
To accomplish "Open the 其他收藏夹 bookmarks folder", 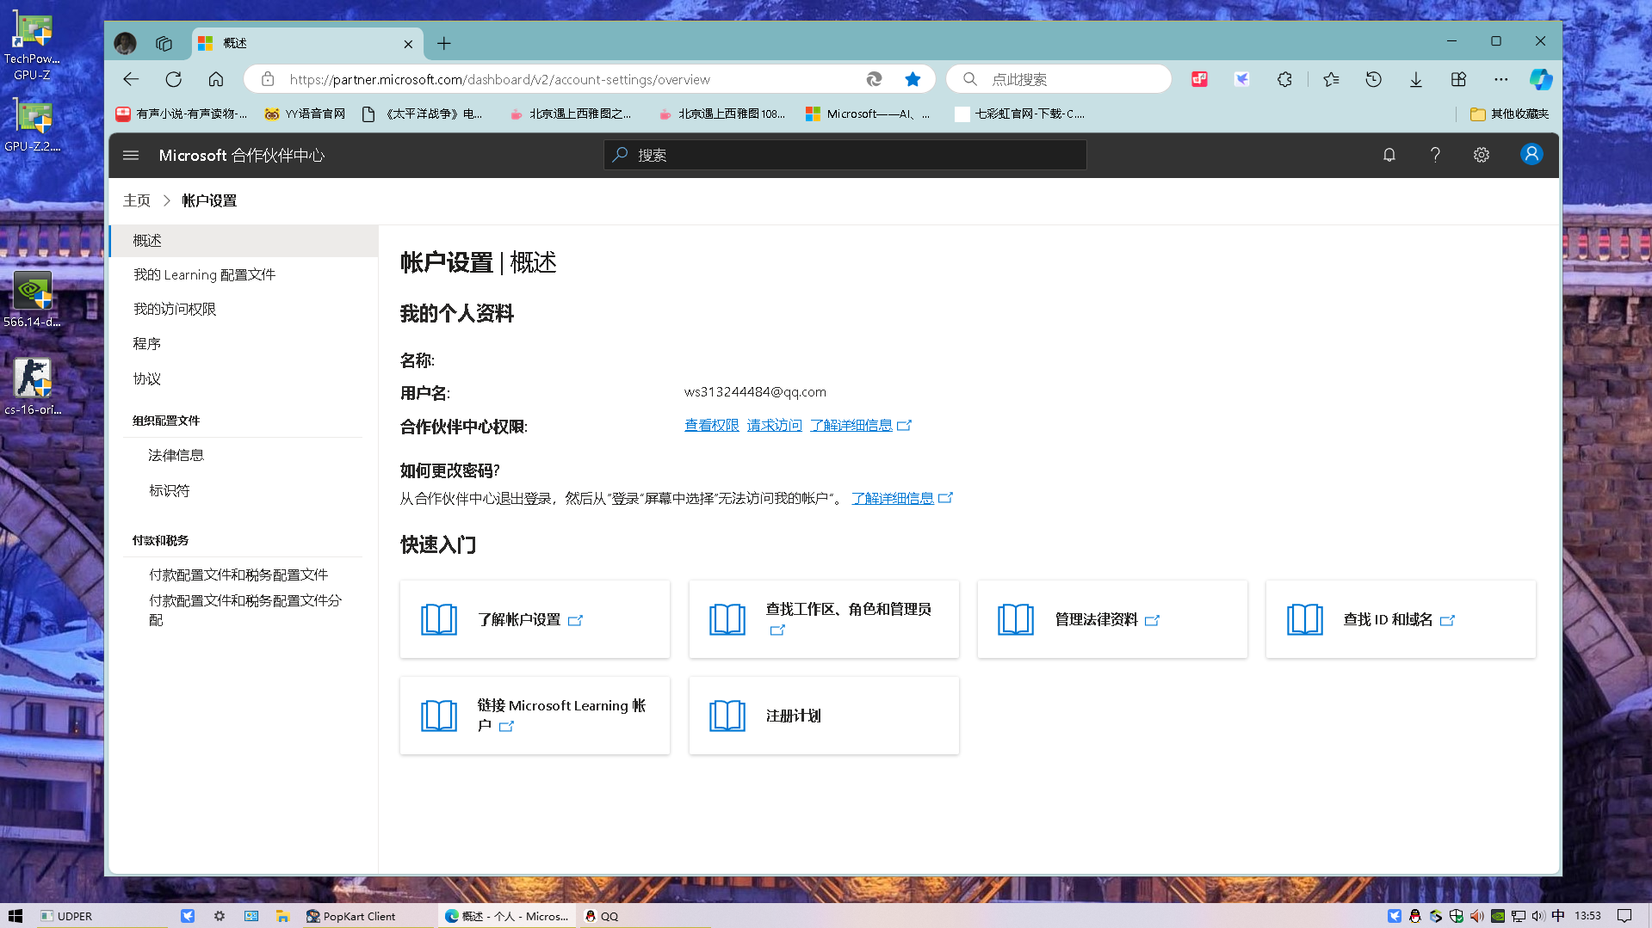I will (1509, 114).
